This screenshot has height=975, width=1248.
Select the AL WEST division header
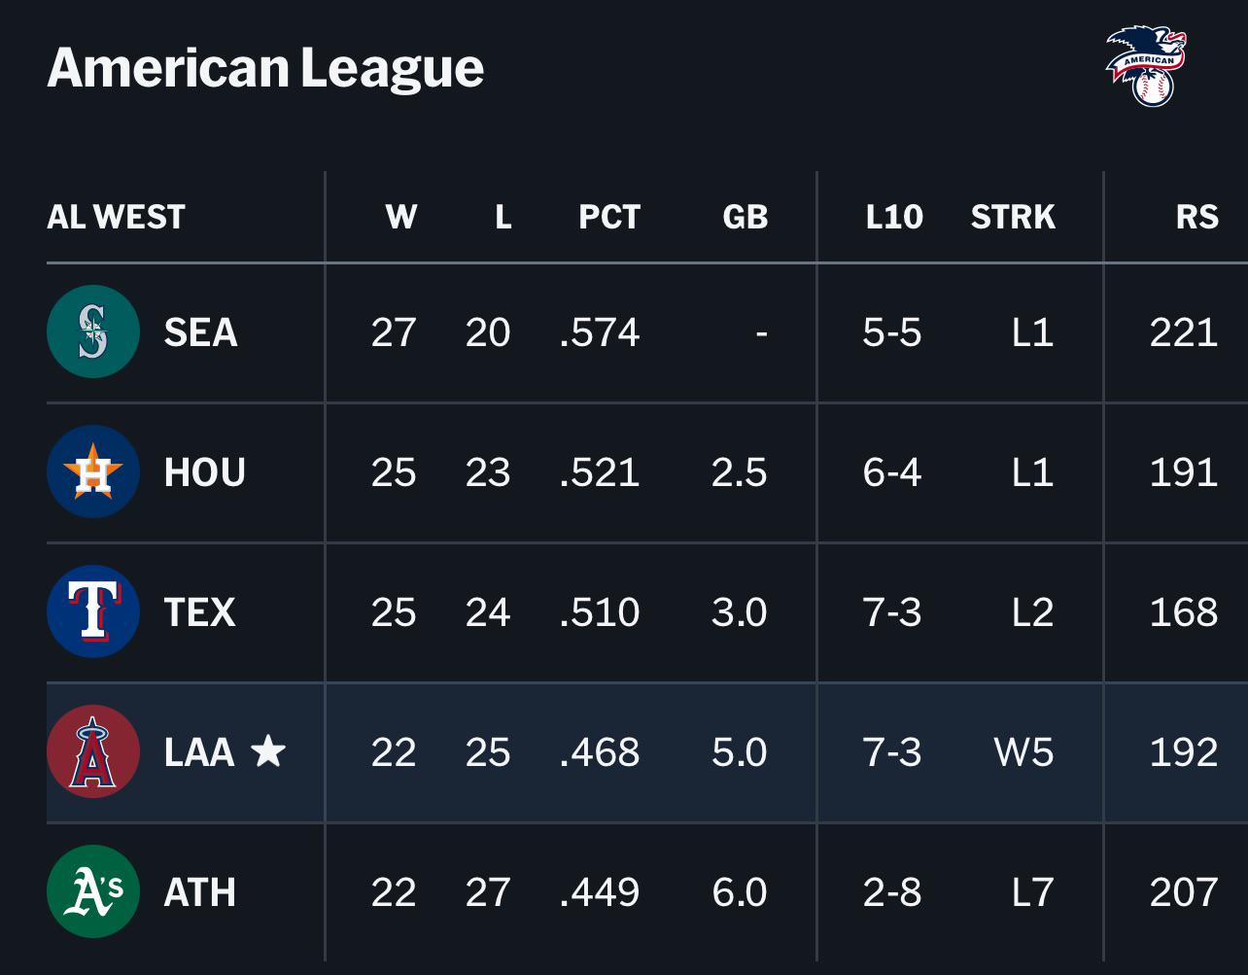click(x=116, y=216)
